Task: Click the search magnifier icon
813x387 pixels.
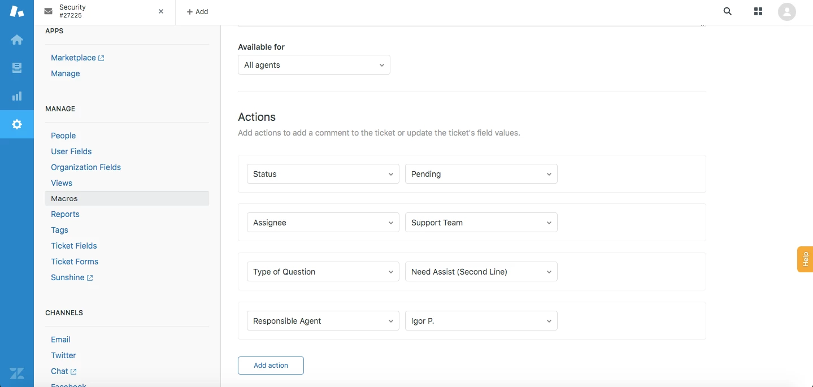Action: [x=728, y=11]
